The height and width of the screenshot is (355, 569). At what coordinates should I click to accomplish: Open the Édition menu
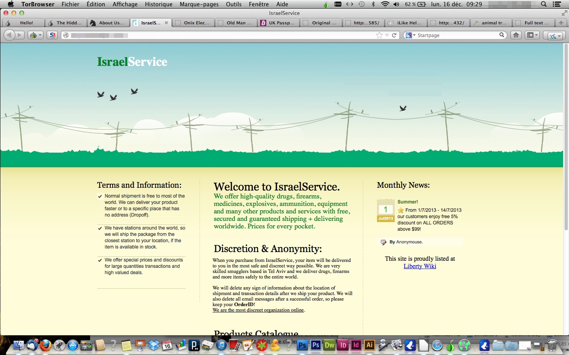click(96, 4)
